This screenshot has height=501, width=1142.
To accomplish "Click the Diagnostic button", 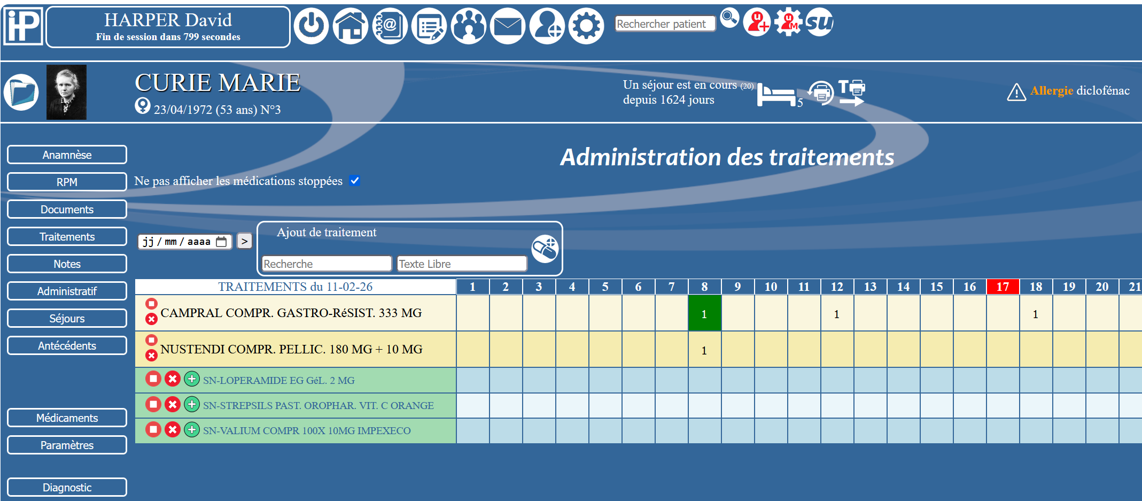I will [x=67, y=487].
